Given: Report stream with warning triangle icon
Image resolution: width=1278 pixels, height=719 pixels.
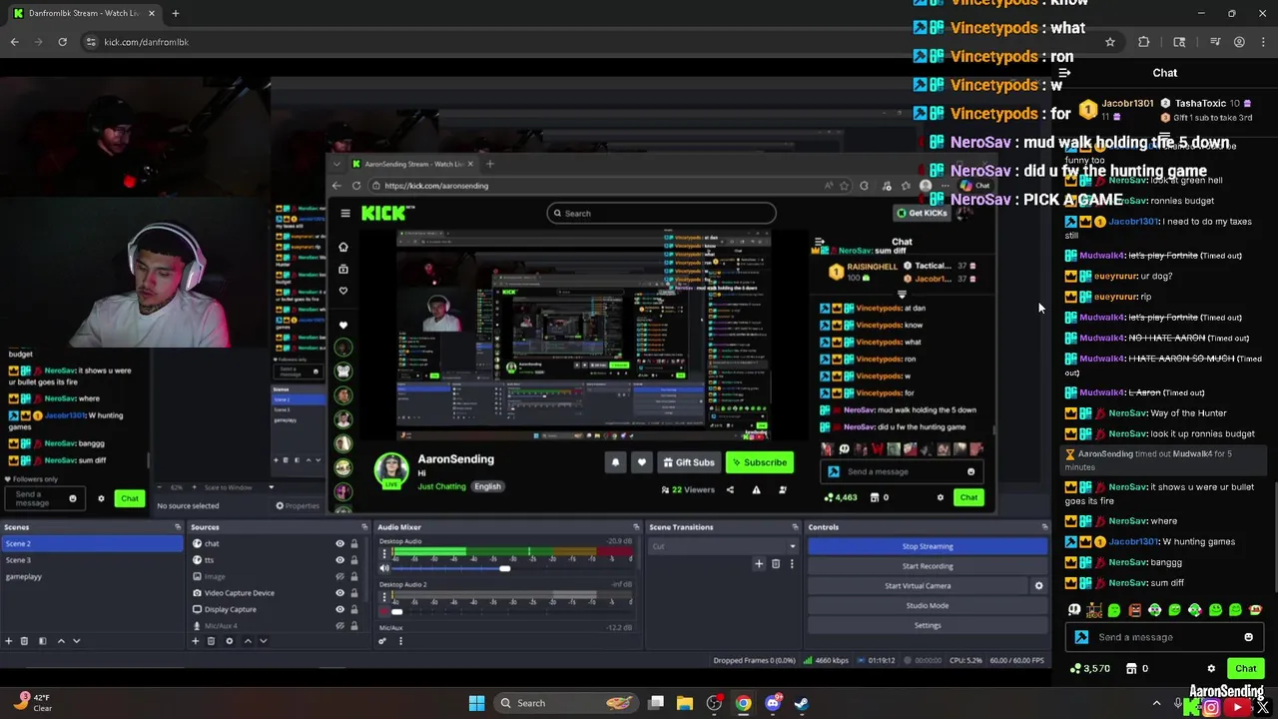Looking at the screenshot, I should click(756, 490).
